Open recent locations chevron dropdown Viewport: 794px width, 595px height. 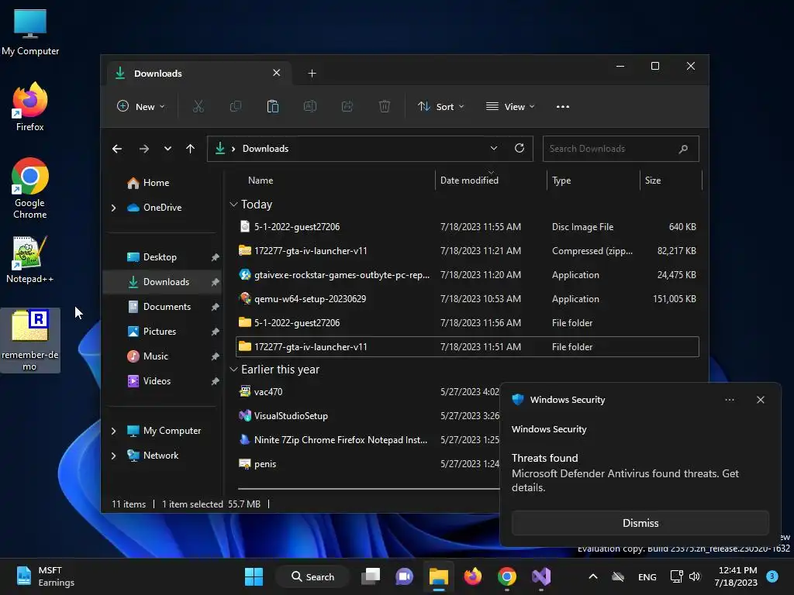click(x=167, y=149)
